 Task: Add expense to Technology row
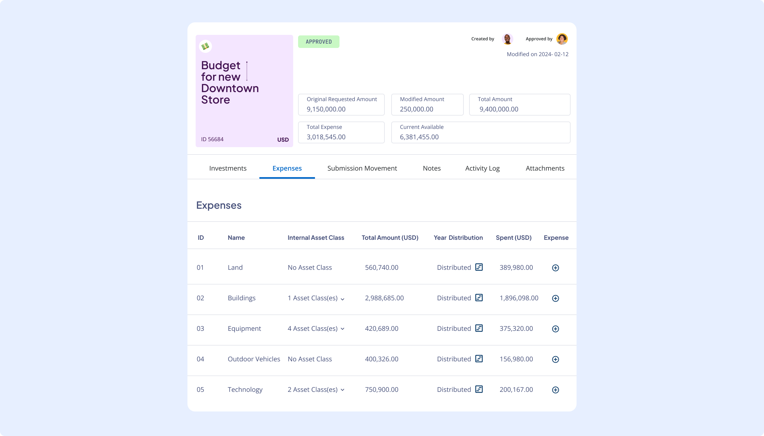pyautogui.click(x=555, y=390)
